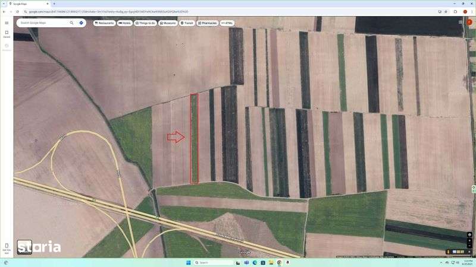Viewport: 476px width, 267px height.
Task: Open Microsoft Teams from taskbar
Action: 246,262
